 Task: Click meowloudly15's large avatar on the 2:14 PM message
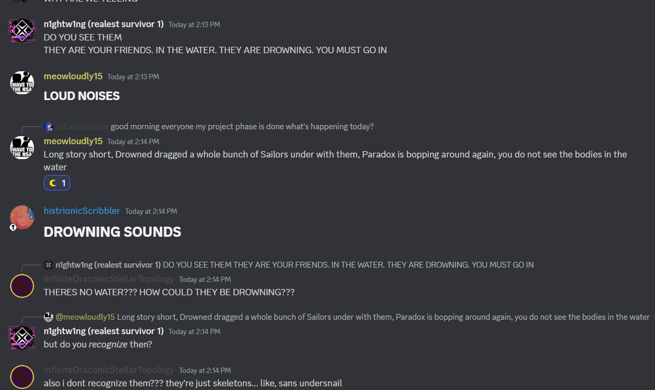tap(22, 147)
